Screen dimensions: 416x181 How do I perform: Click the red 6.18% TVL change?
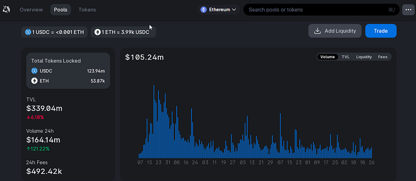(35, 118)
